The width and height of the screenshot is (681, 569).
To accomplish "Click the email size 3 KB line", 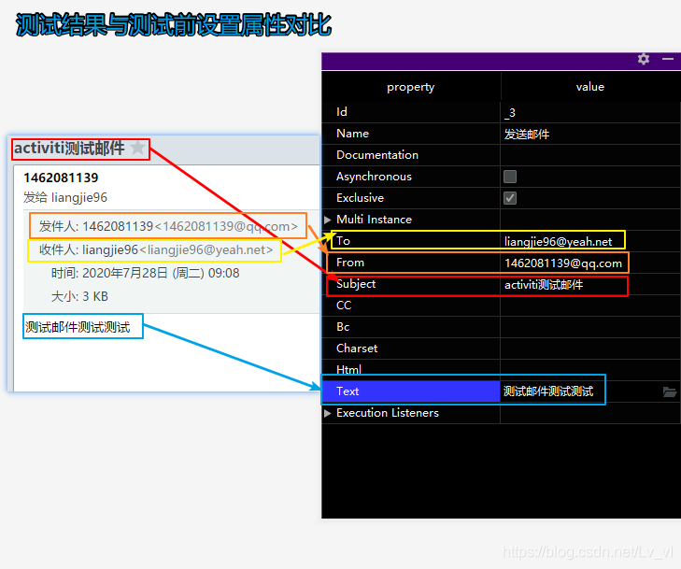I will tap(79, 297).
